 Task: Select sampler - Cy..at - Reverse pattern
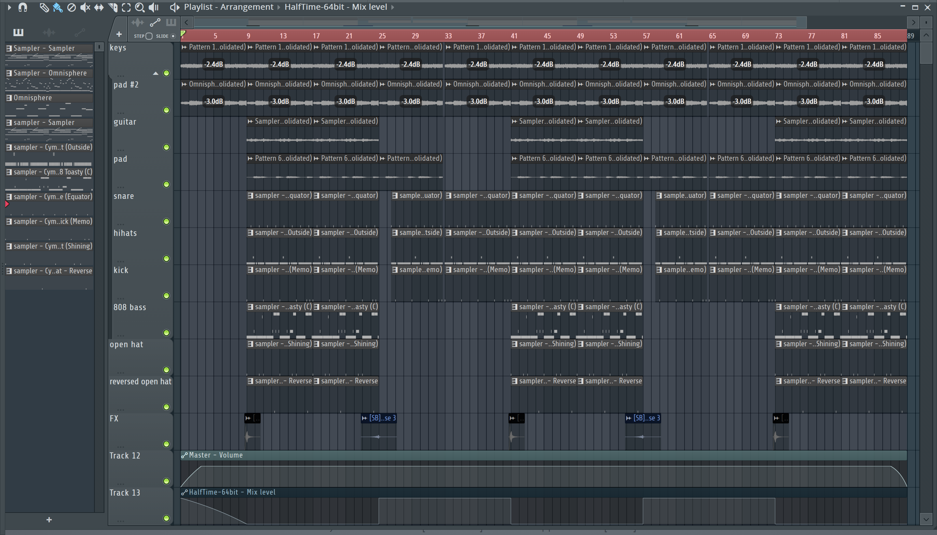(x=49, y=271)
